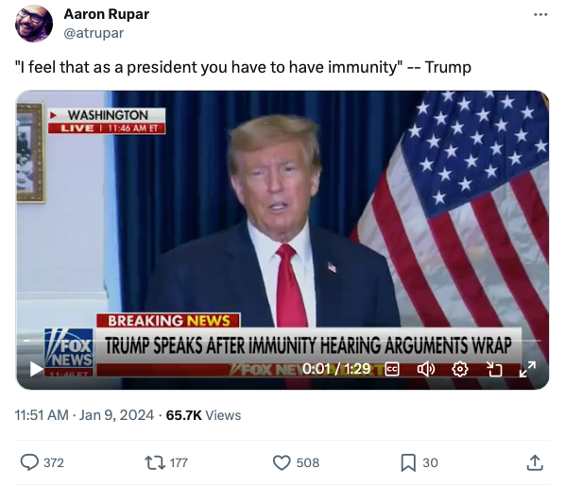Expand the video to fullscreen
Screen dimensions: 565x486
click(x=527, y=369)
